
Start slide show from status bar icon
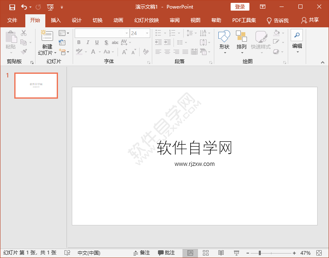pos(236,253)
